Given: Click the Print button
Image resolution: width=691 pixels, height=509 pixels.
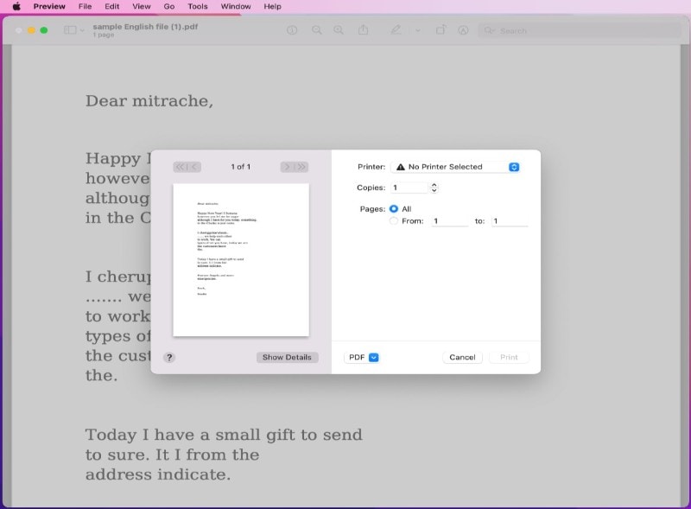Looking at the screenshot, I should click(509, 357).
